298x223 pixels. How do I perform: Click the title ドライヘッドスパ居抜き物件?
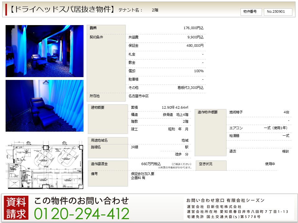click(x=62, y=9)
